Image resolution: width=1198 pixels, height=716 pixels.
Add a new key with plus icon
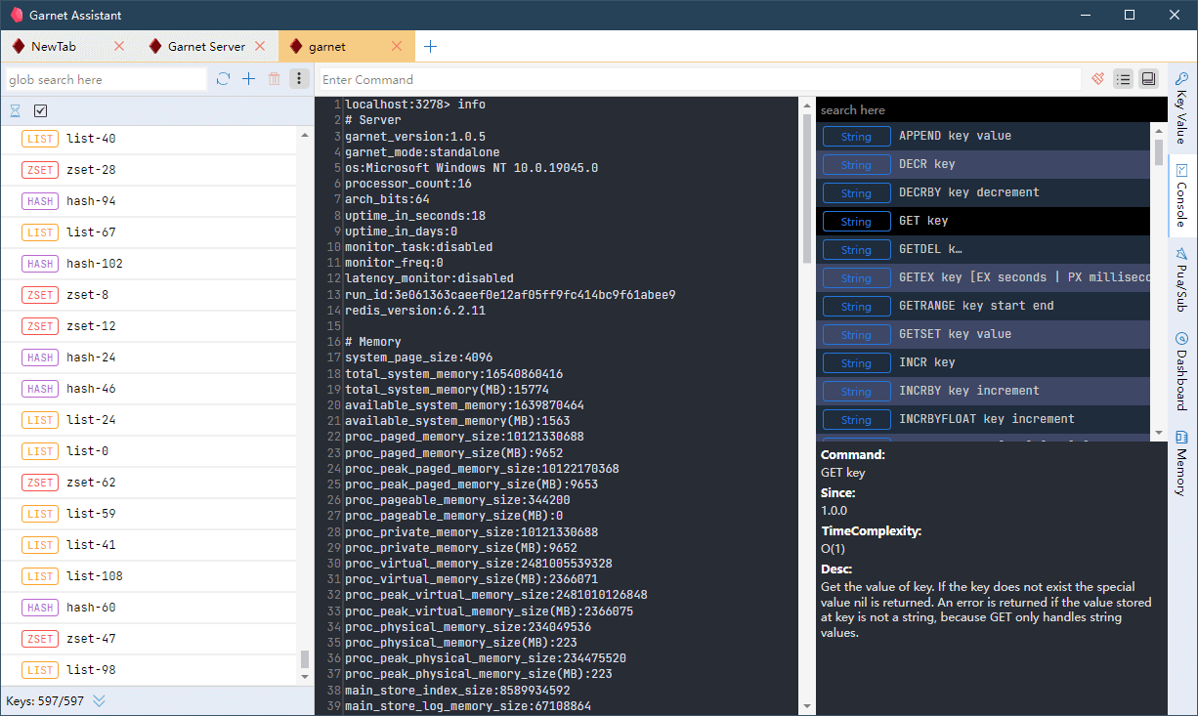coord(248,79)
